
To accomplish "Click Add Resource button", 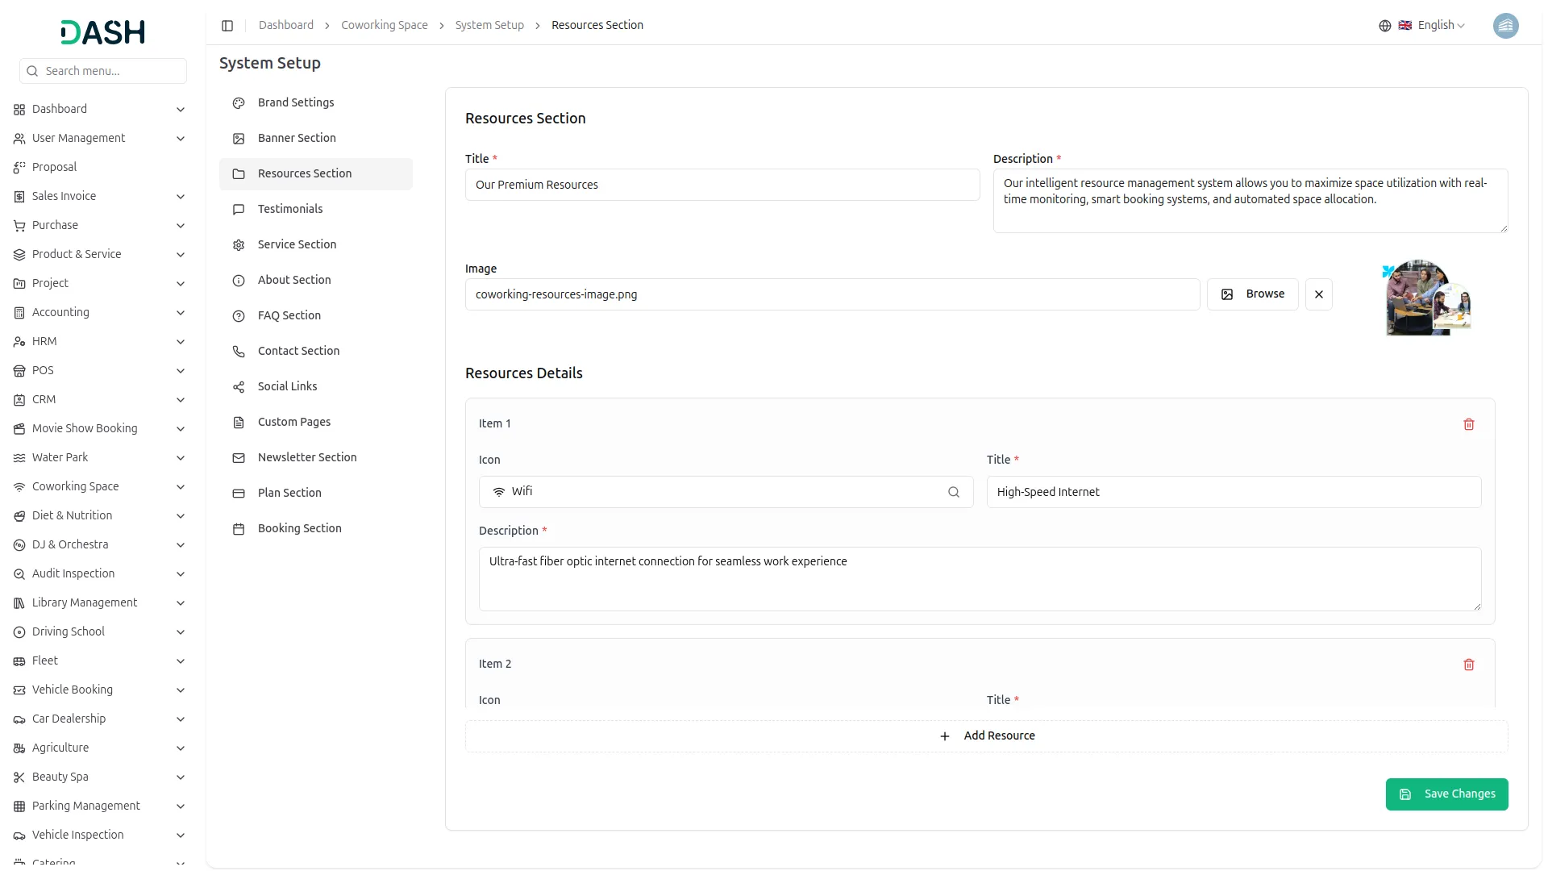I will pyautogui.click(x=986, y=736).
